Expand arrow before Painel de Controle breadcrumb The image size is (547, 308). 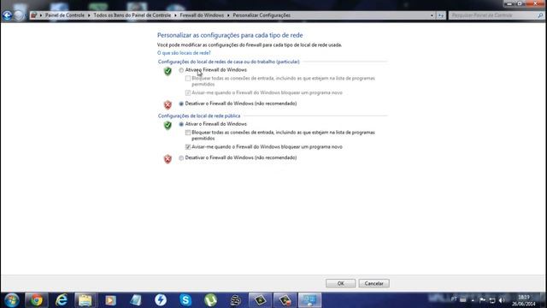coord(41,15)
